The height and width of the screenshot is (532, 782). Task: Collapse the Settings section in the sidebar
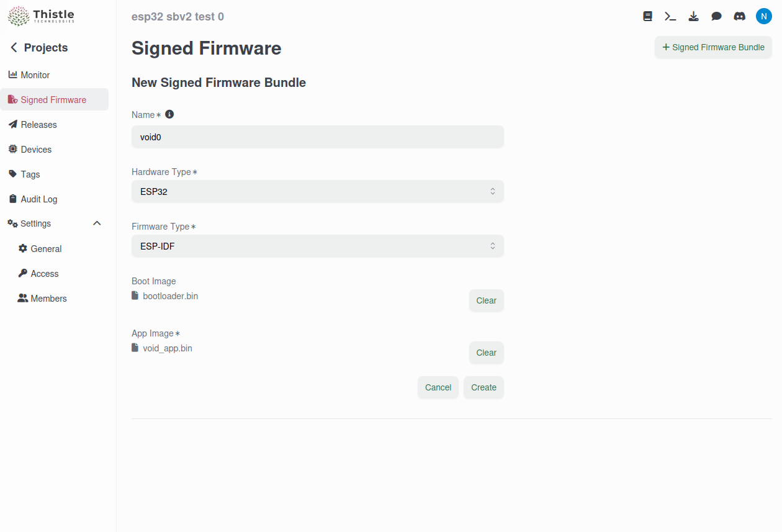[96, 223]
